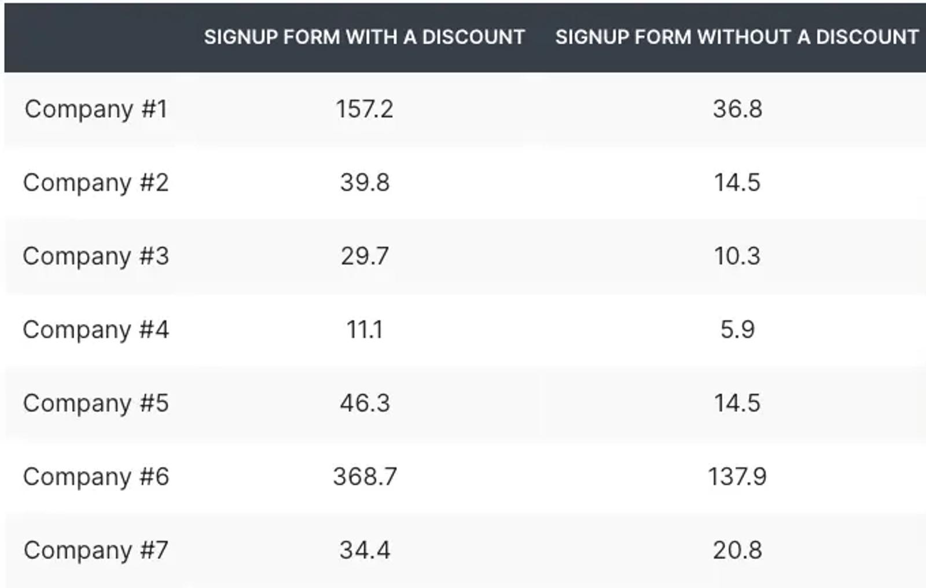Click the 137.9 without-discount value
Screen dimensions: 926x588
(737, 476)
